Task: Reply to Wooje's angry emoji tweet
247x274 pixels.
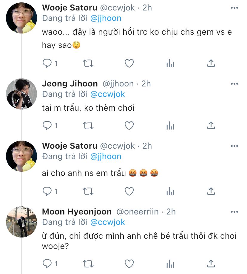Action: [47, 191]
